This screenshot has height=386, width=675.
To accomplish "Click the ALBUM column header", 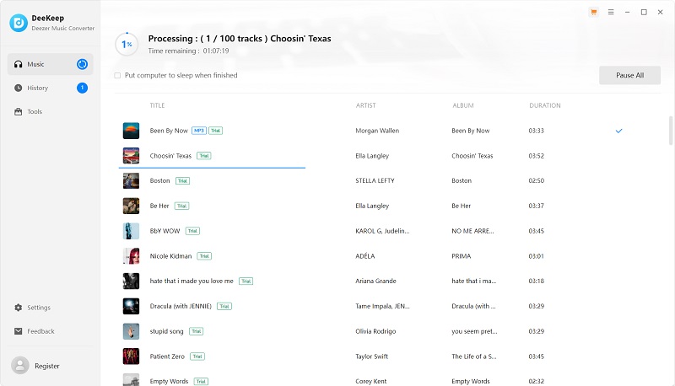I will (x=462, y=105).
